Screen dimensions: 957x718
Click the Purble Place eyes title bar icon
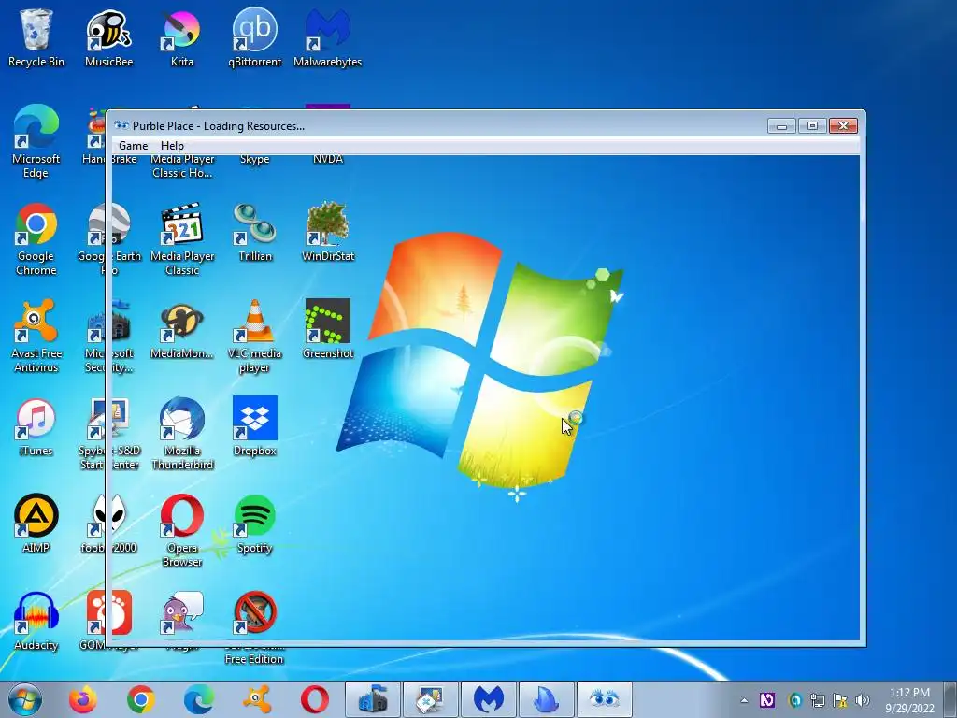tap(121, 126)
